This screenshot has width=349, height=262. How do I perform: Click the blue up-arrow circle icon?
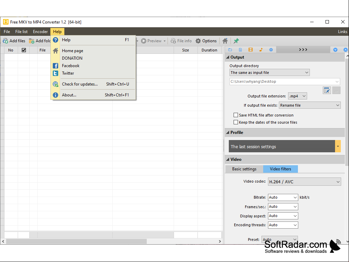point(346,50)
